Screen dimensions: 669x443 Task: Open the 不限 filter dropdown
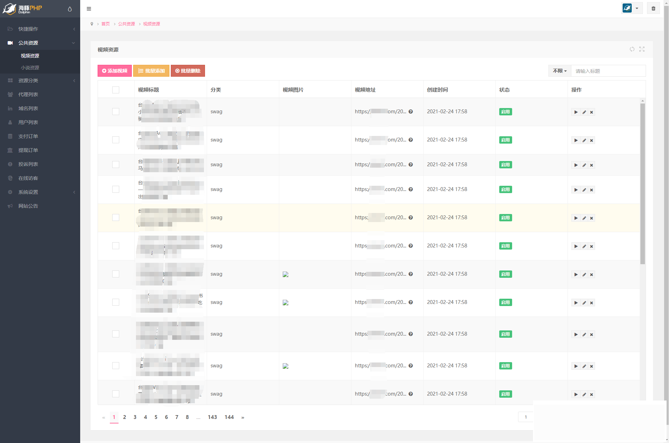tap(560, 71)
